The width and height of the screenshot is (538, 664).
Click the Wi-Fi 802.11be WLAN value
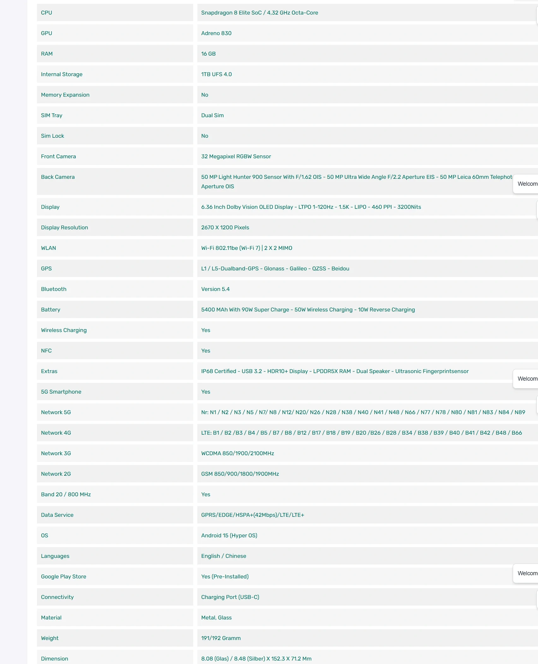click(x=247, y=248)
